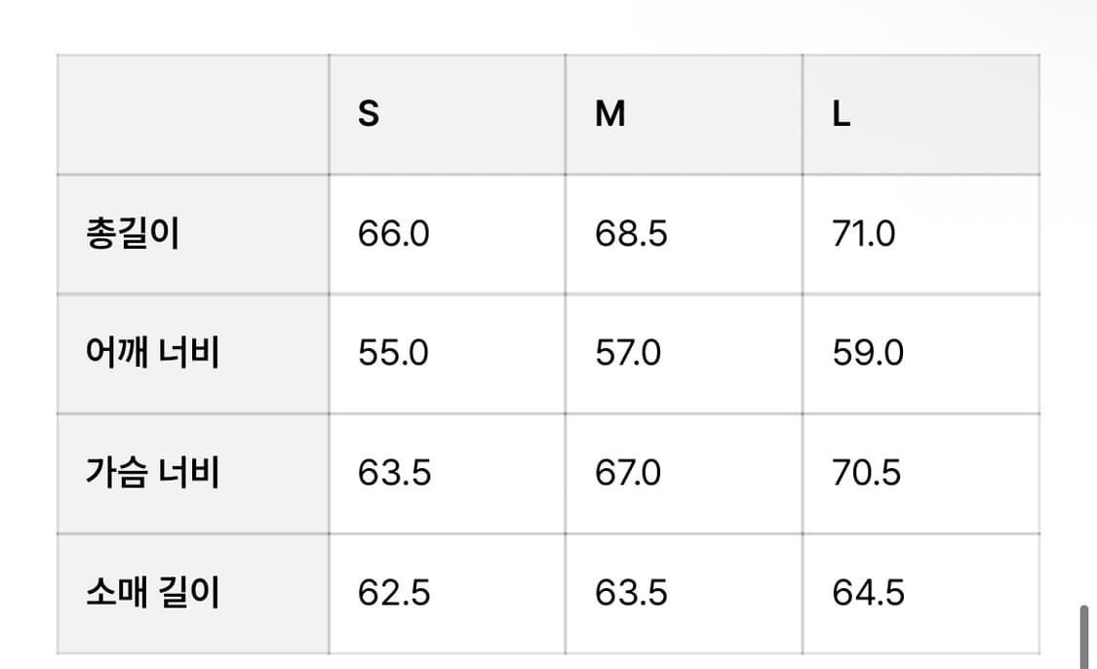Image resolution: width=1097 pixels, height=669 pixels.
Task: Click the 가슴 너비 value for size S
Action: [394, 473]
